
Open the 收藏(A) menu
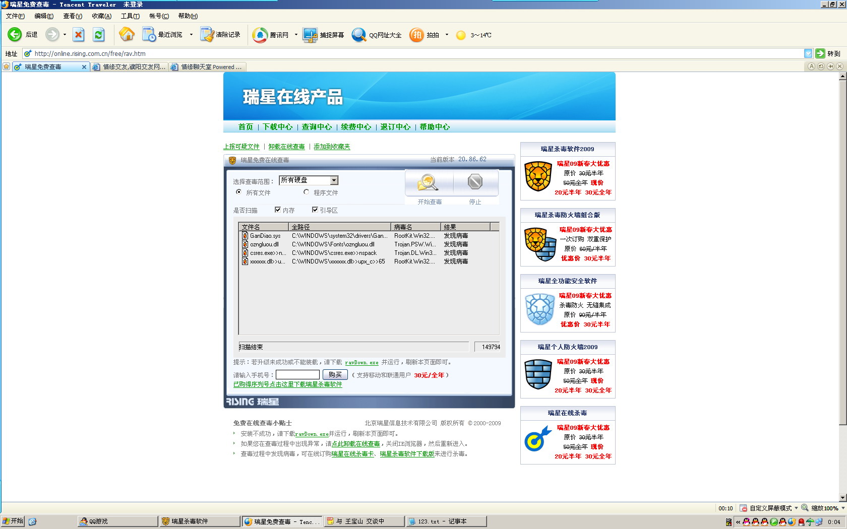[x=101, y=16]
